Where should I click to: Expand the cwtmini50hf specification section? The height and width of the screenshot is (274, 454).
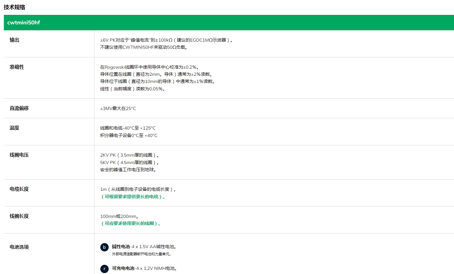tap(24, 23)
